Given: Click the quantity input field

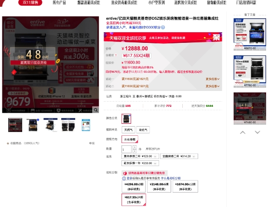Looking at the screenshot, I should point(126,149).
